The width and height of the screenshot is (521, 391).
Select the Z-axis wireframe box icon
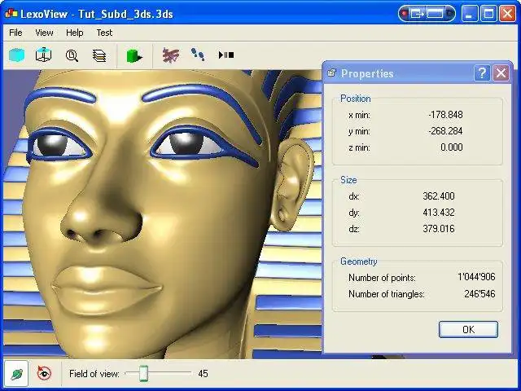click(x=43, y=55)
